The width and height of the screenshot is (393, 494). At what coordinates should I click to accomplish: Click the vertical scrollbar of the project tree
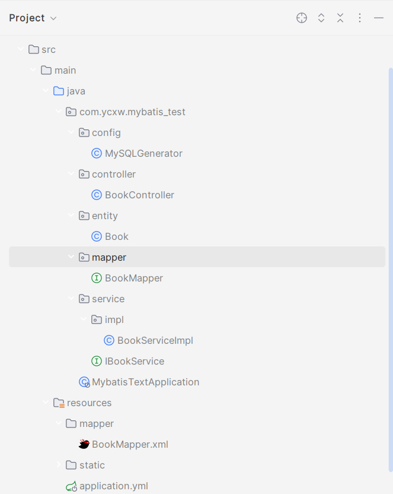tap(391, 270)
